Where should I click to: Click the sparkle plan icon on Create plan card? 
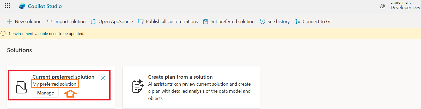click(138, 86)
